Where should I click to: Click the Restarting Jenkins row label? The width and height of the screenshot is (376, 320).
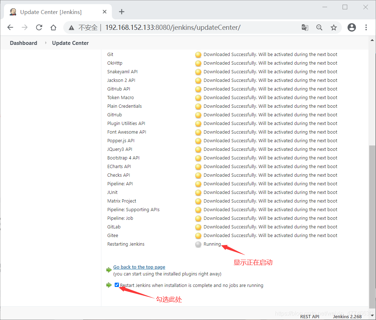click(126, 244)
